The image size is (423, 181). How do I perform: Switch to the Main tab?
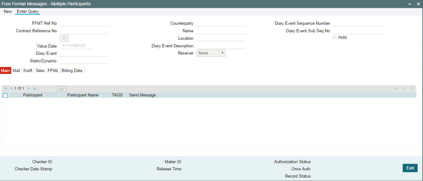click(5, 70)
